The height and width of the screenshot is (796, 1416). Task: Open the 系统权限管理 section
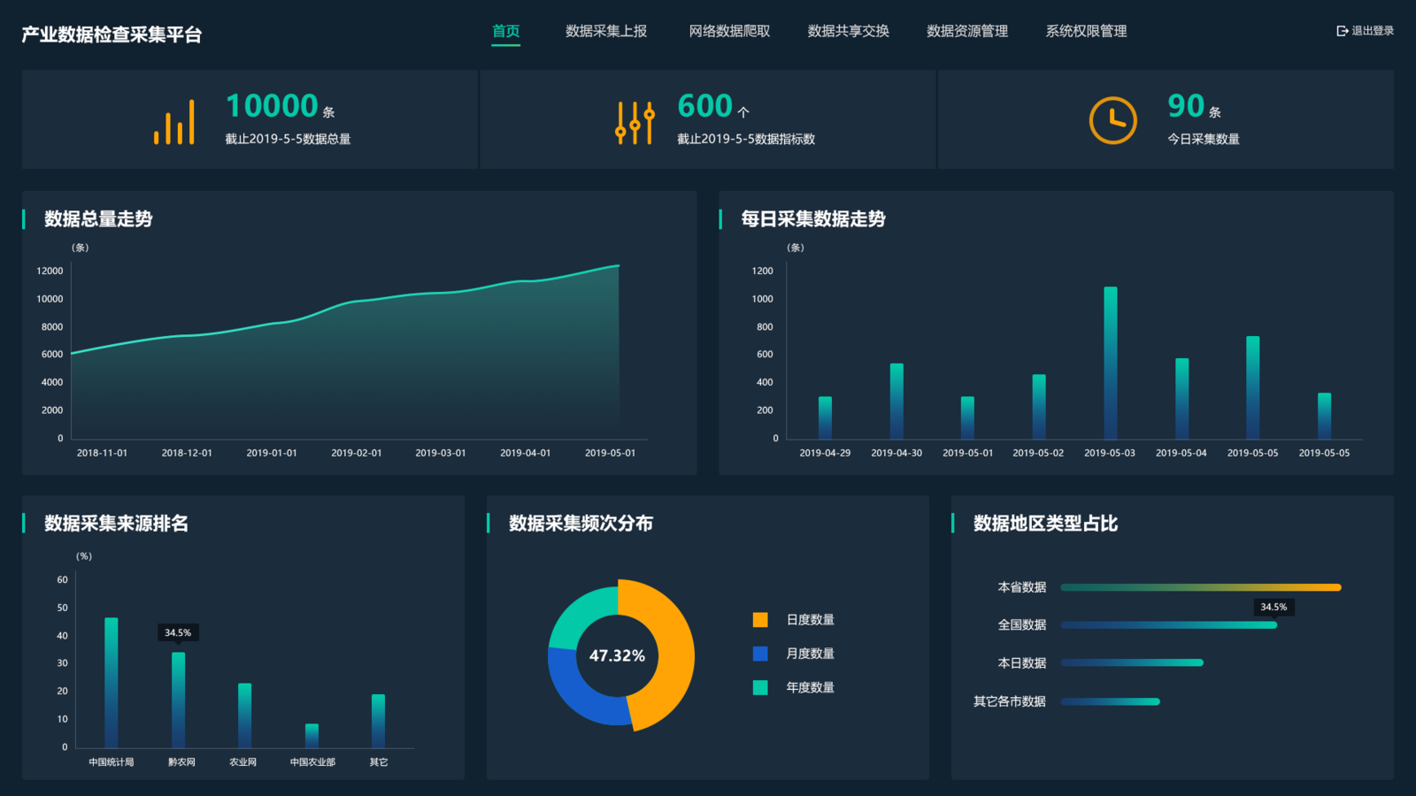[x=1085, y=31]
